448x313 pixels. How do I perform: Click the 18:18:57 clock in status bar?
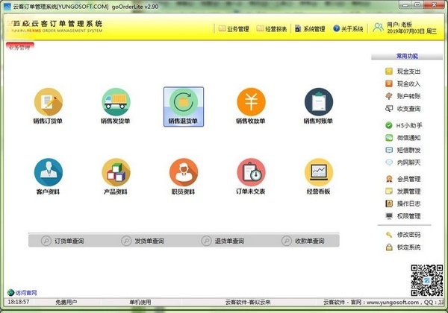tap(18, 302)
